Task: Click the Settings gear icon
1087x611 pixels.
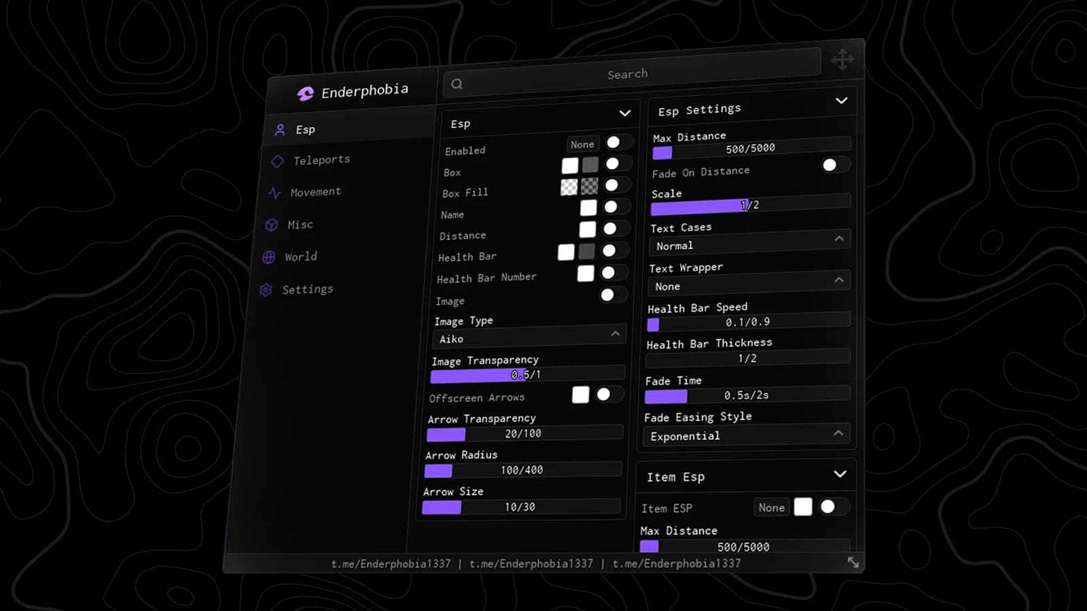Action: pyautogui.click(x=266, y=290)
